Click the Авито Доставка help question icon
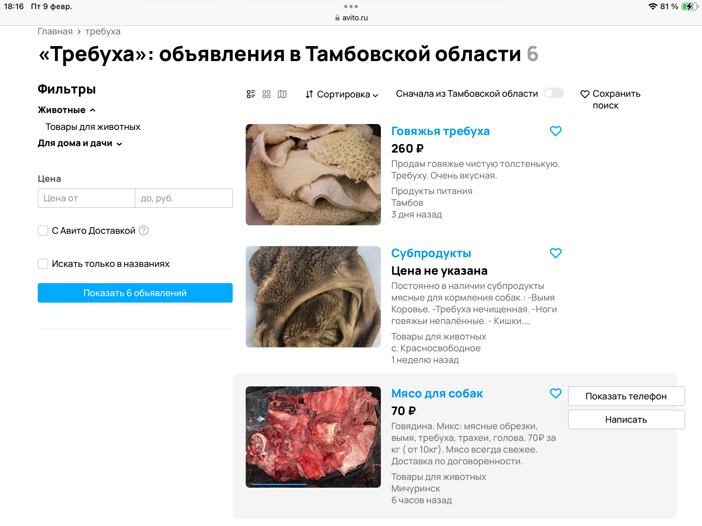702x526 pixels. coord(143,231)
